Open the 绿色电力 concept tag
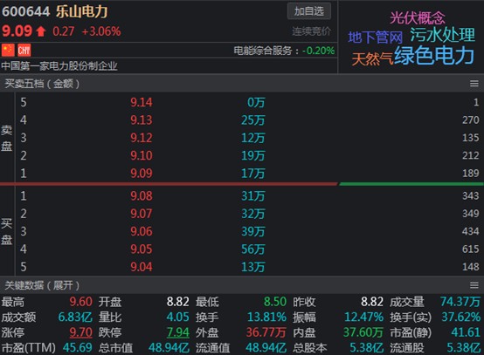This screenshot has height=355, width=484. pyautogui.click(x=434, y=56)
